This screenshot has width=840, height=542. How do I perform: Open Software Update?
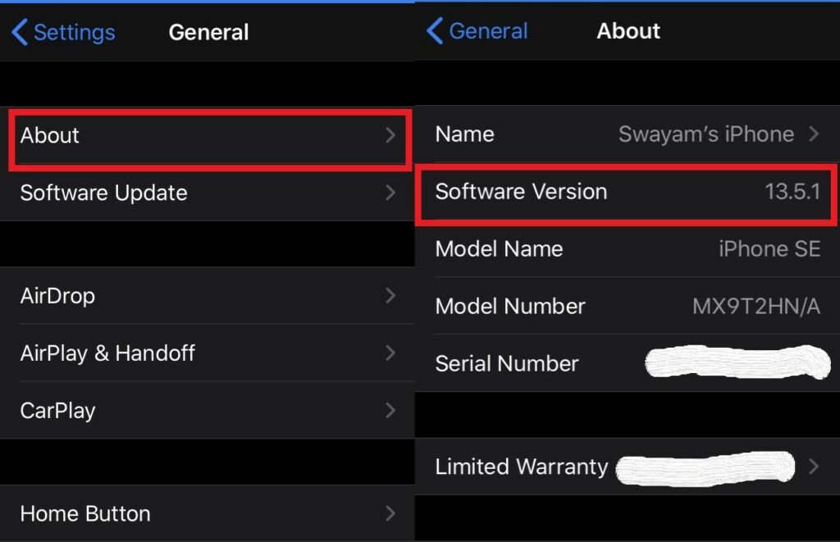(x=208, y=193)
